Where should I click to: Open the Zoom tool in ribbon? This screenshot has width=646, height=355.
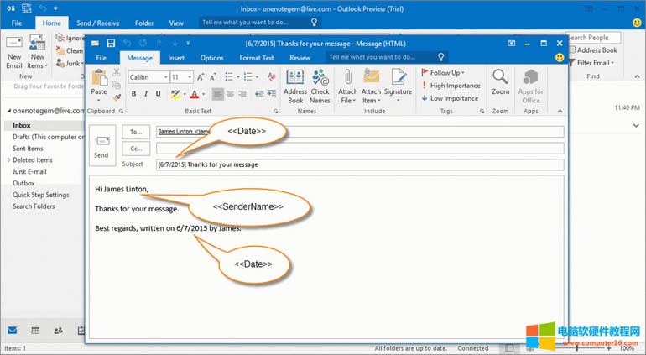[x=500, y=84]
